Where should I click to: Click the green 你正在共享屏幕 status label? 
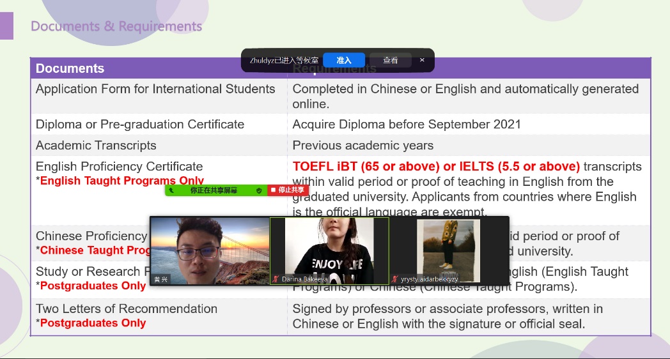[214, 190]
